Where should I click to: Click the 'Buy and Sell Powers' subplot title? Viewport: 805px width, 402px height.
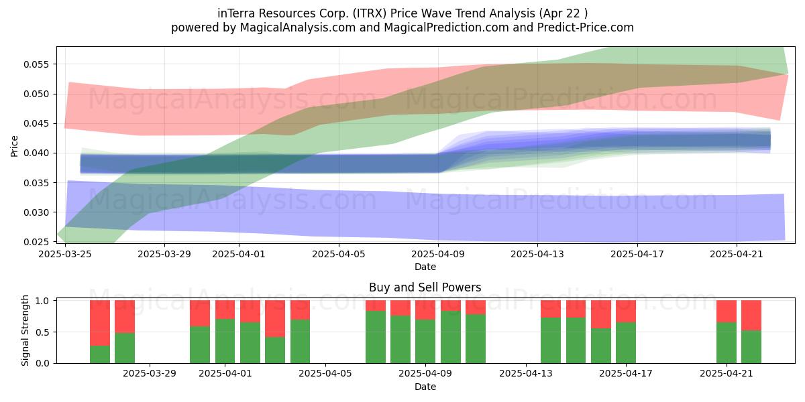pos(425,287)
